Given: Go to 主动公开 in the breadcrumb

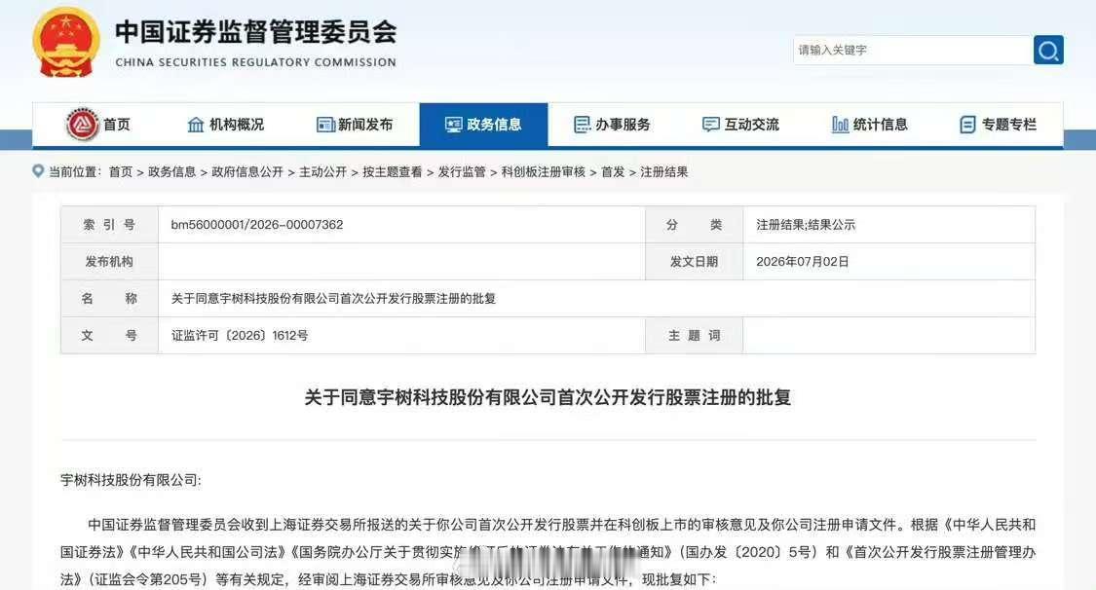Looking at the screenshot, I should (x=322, y=171).
